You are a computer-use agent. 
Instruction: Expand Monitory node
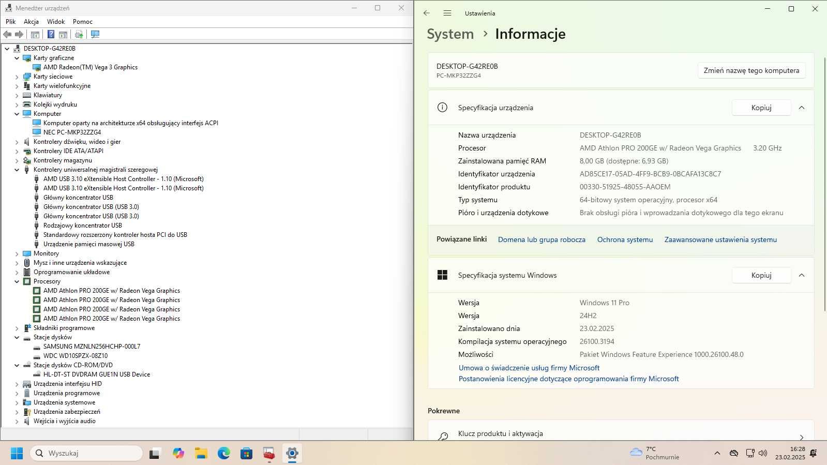[17, 253]
